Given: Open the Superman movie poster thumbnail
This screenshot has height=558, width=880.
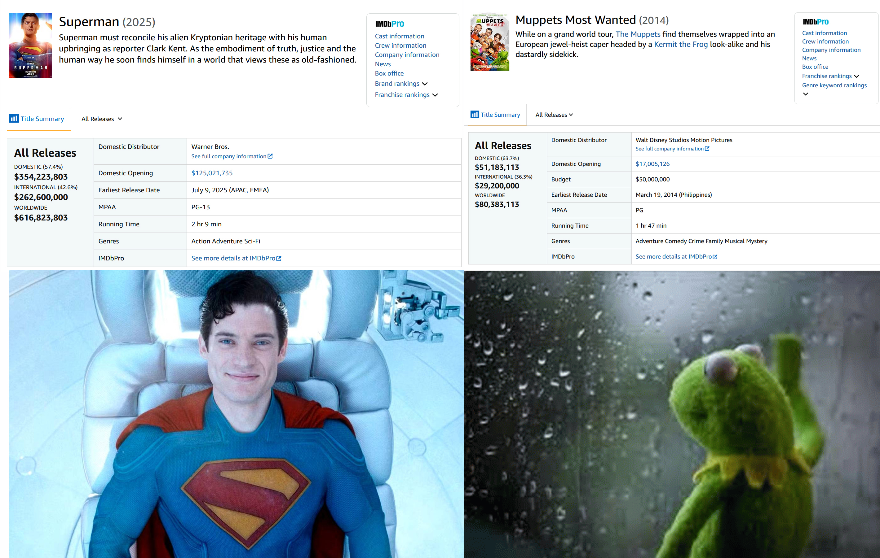Looking at the screenshot, I should coord(30,45).
